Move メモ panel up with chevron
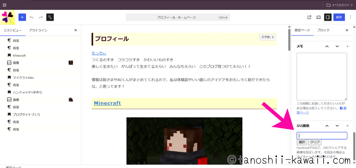 tap(327, 46)
